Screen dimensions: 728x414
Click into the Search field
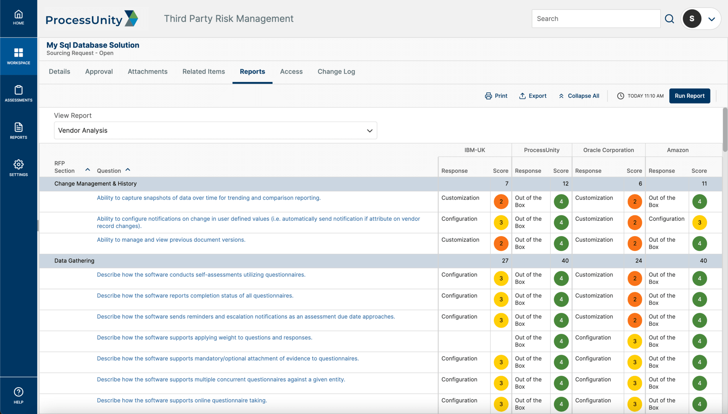(596, 19)
